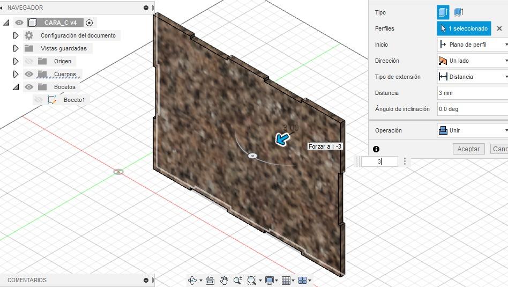The width and height of the screenshot is (508, 287).
Task: Select the Pan hand tool
Action: pyautogui.click(x=224, y=281)
